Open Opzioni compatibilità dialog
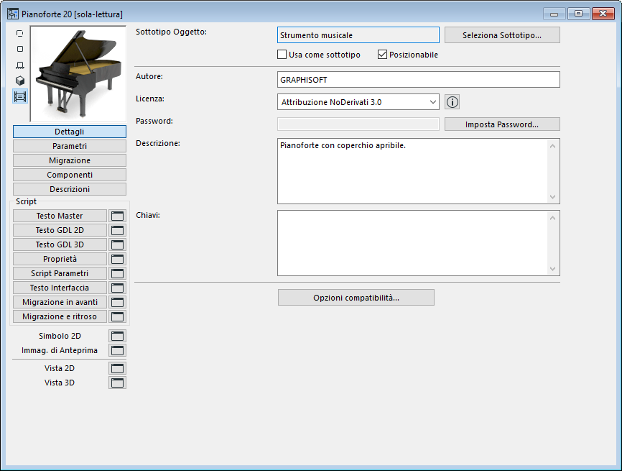 point(356,298)
